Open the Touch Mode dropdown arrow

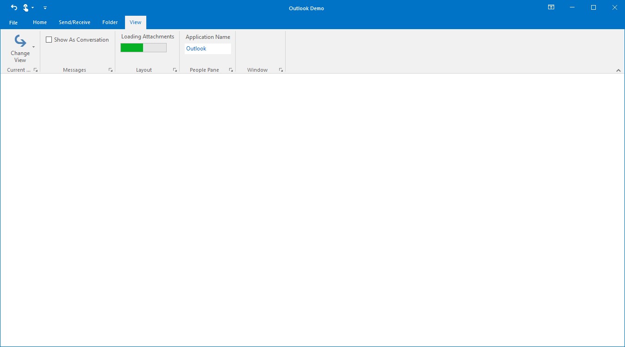32,8
